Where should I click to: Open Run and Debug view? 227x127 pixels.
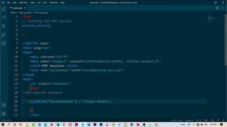tap(4, 35)
